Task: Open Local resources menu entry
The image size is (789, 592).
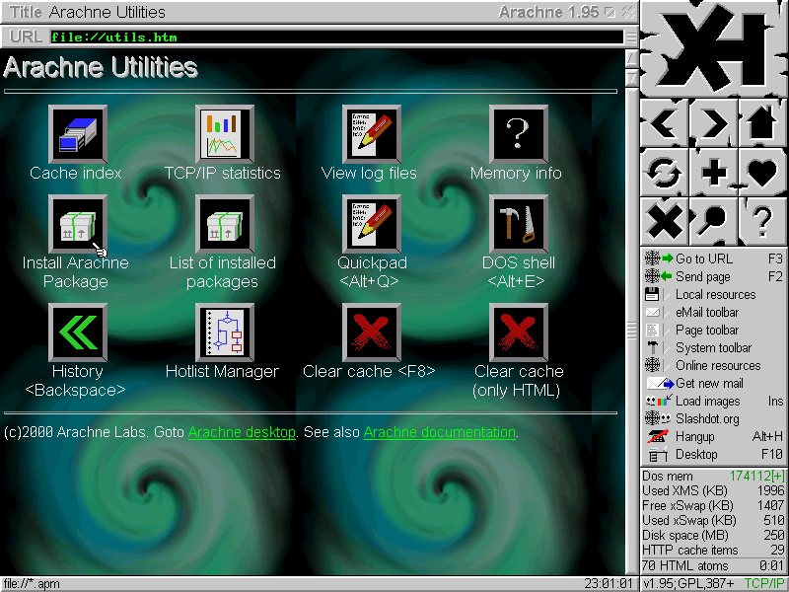Action: tap(713, 294)
